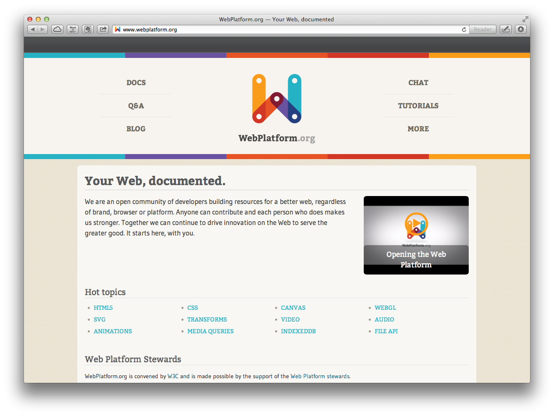Viewport: 554px width, 416px height.
Task: Open the INDEXEDDB hot topic
Action: (298, 331)
